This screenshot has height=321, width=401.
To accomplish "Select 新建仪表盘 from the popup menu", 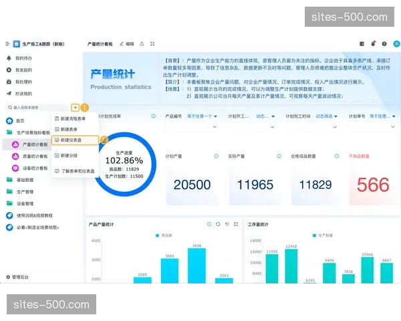I will click(75, 140).
